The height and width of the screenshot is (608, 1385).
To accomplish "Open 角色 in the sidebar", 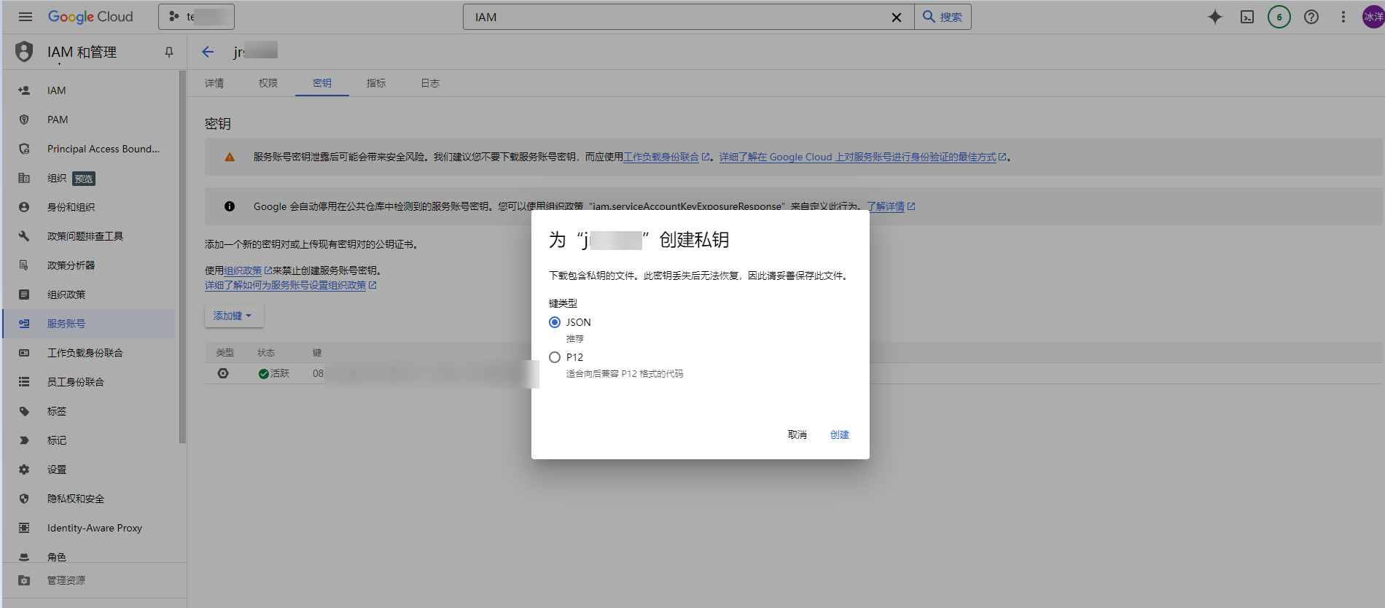I will point(90,555).
